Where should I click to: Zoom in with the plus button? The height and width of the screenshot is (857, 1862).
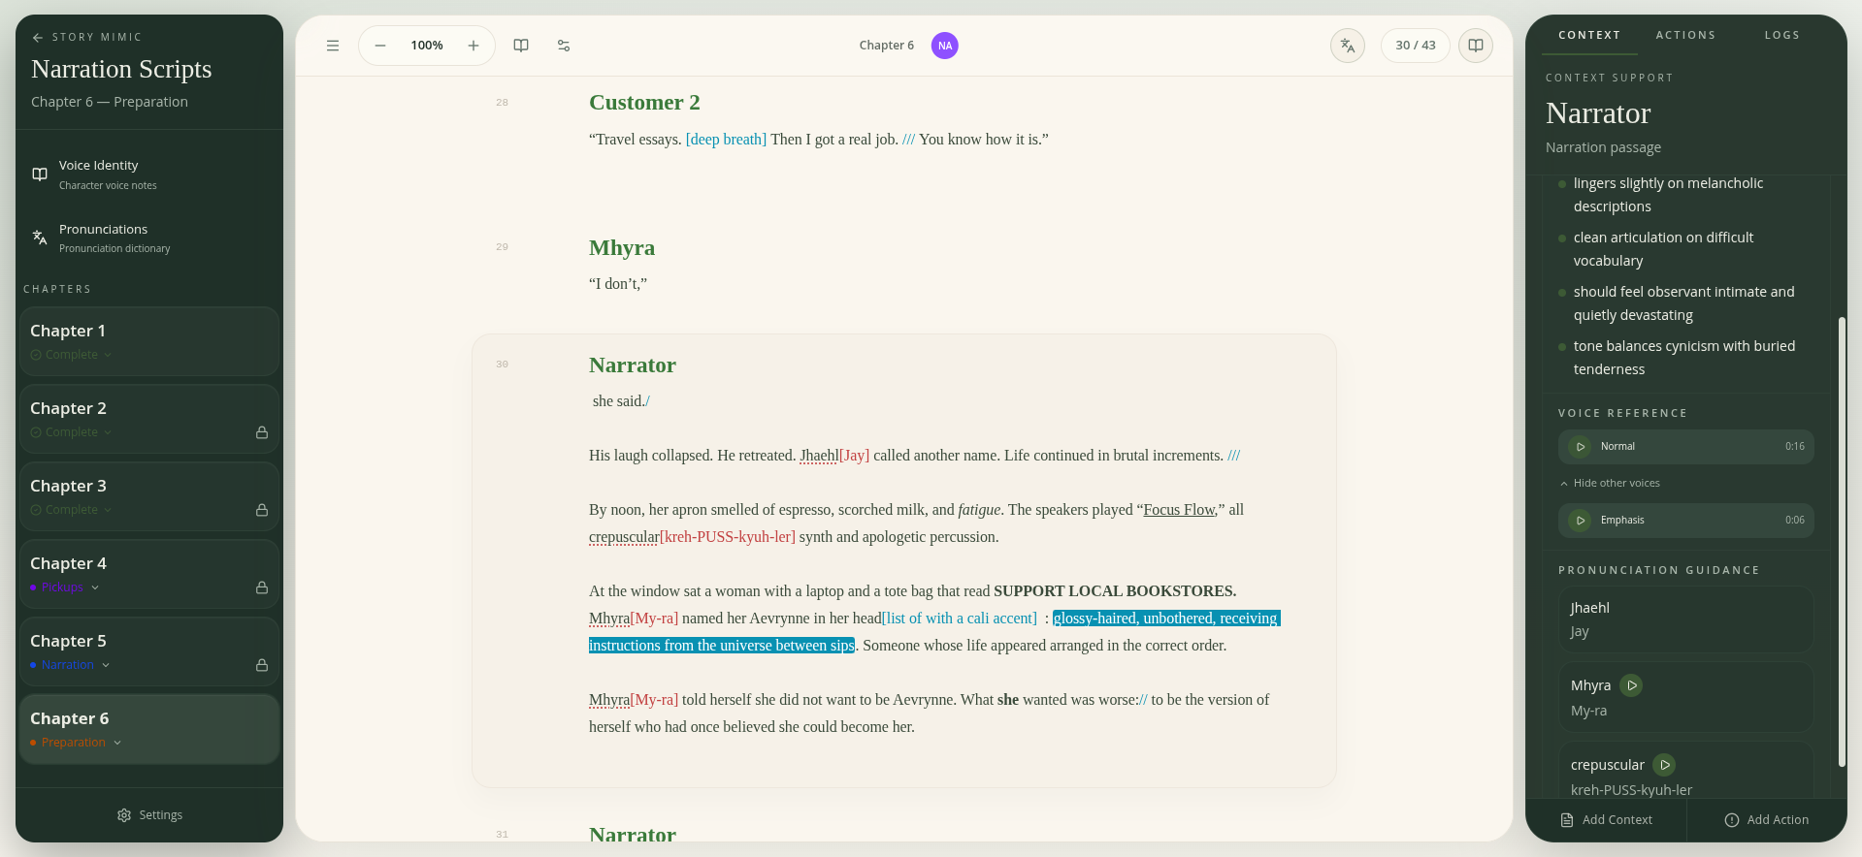point(474,46)
